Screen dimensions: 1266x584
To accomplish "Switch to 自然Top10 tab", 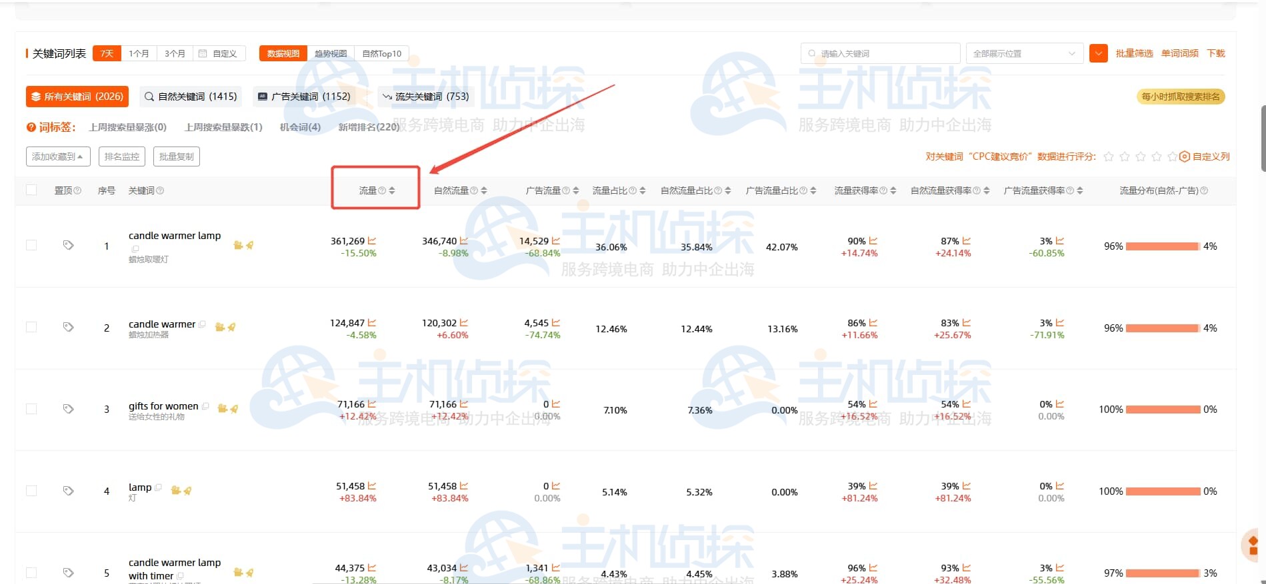I will tap(381, 53).
